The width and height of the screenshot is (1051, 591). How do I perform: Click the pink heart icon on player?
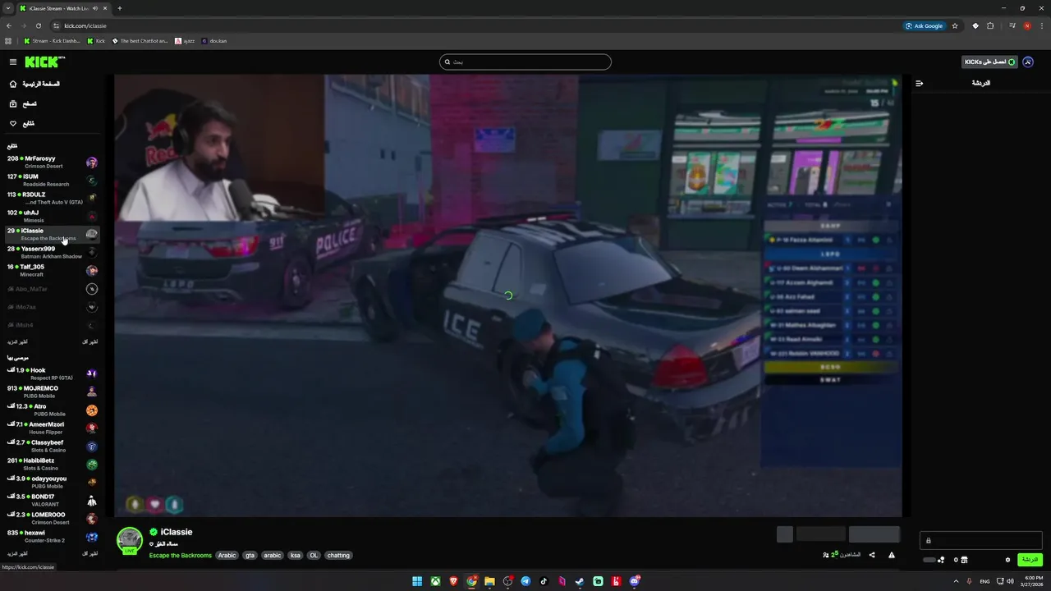pyautogui.click(x=154, y=504)
